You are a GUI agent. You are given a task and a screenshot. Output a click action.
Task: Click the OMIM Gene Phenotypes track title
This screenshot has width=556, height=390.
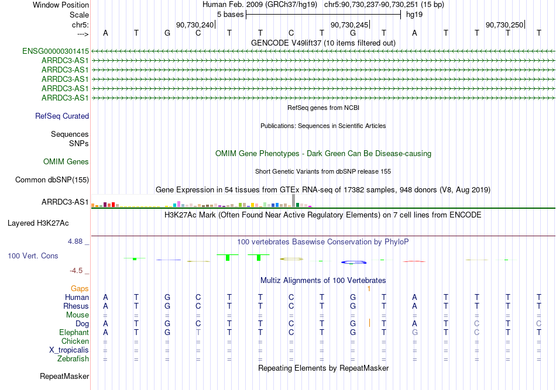(x=323, y=154)
